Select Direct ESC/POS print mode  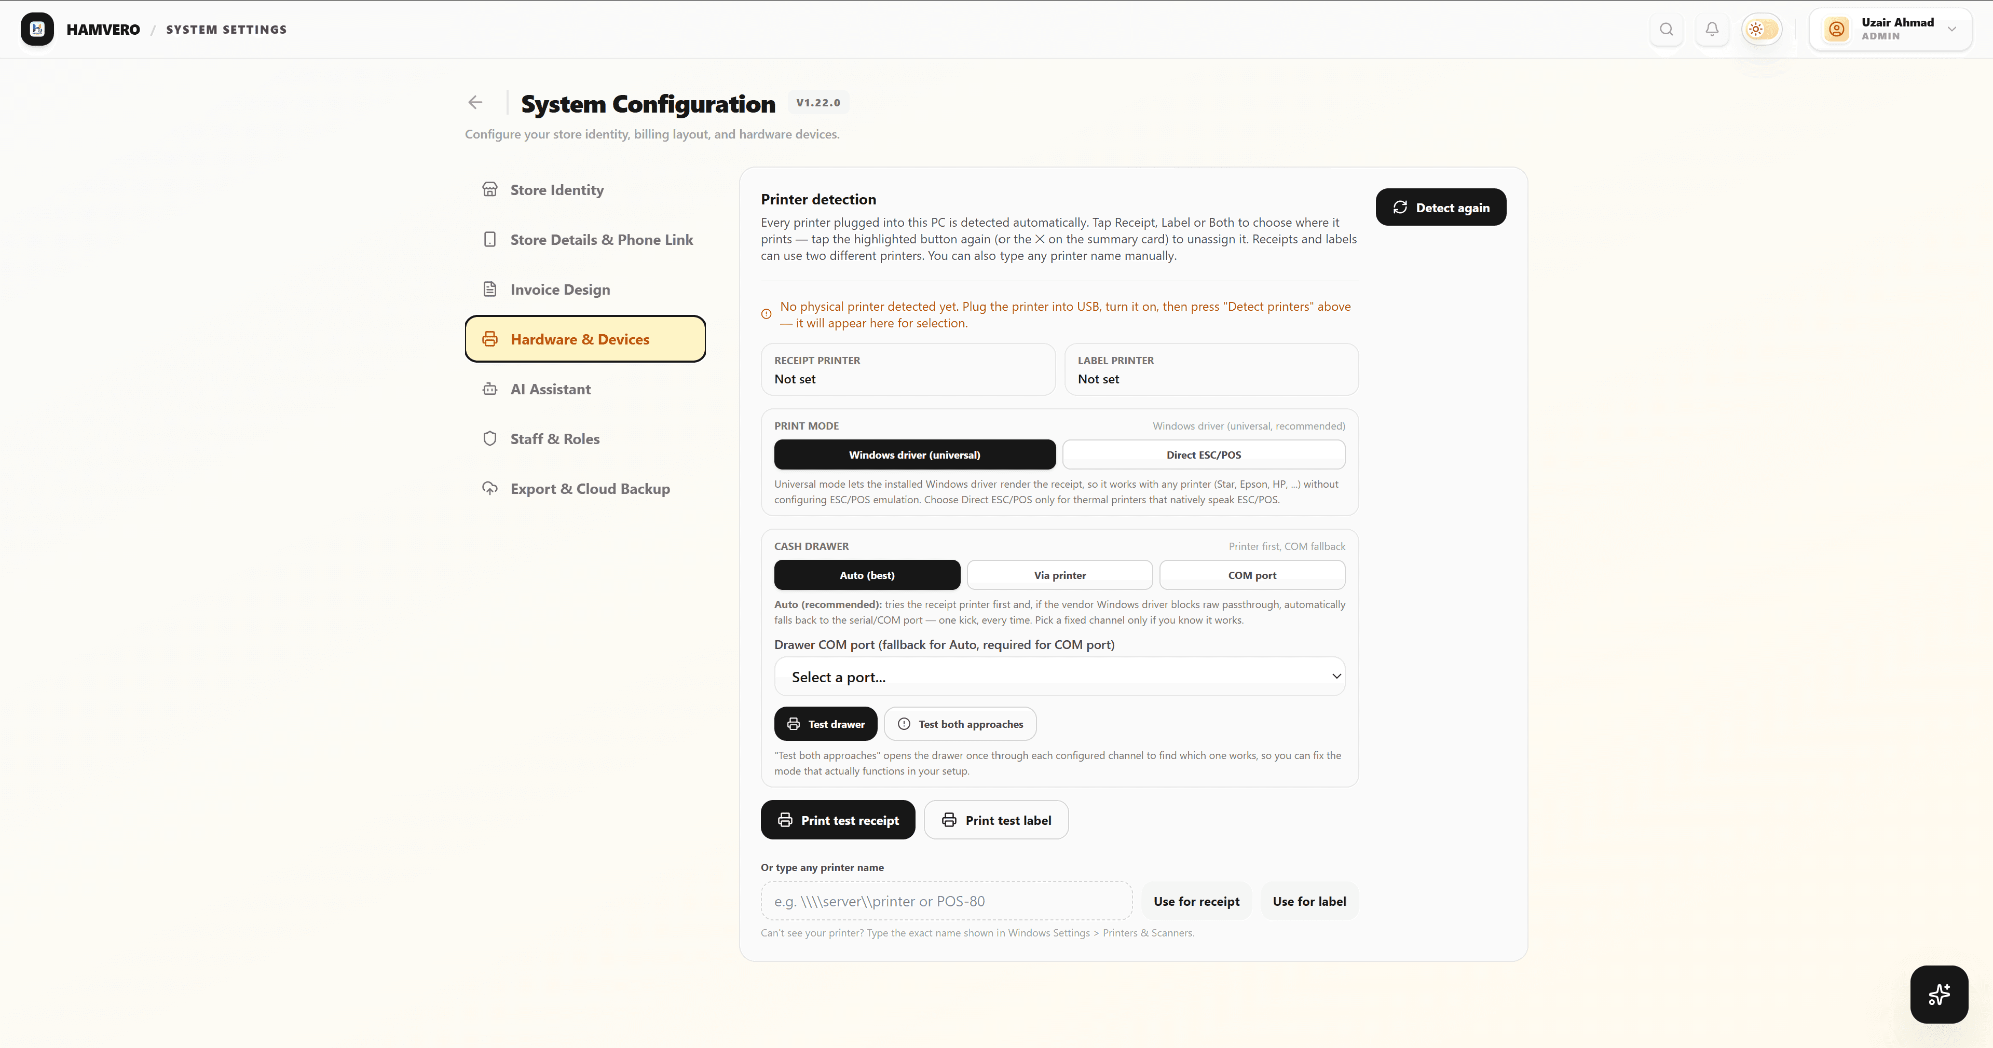coord(1203,455)
